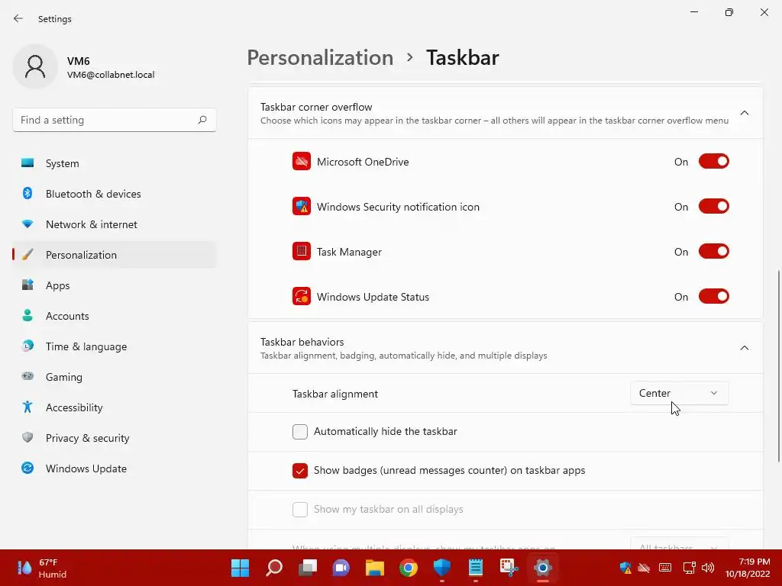Image resolution: width=782 pixels, height=586 pixels.
Task: Collapse the Taskbar corner overflow section
Action: point(744,113)
